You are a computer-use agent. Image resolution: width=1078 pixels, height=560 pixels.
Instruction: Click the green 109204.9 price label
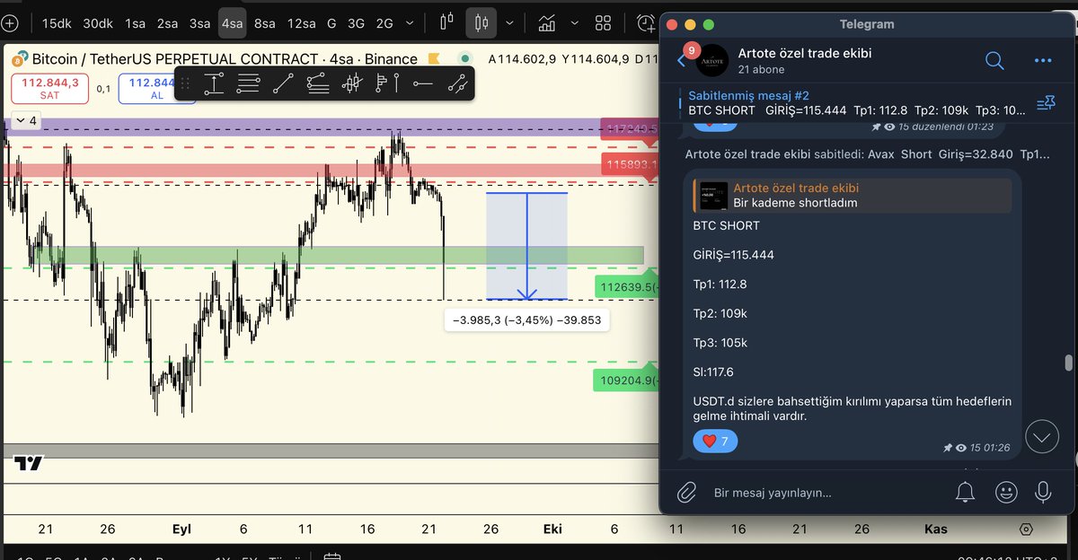626,381
